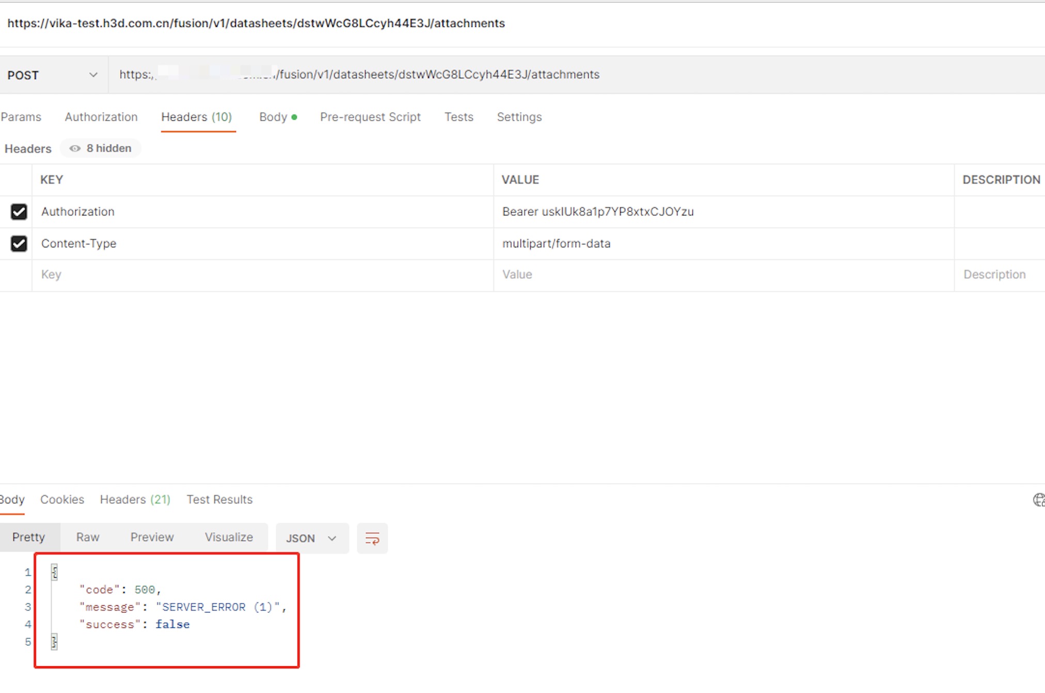Select the Headers (10) request tab
This screenshot has width=1045, height=693.
click(x=197, y=117)
